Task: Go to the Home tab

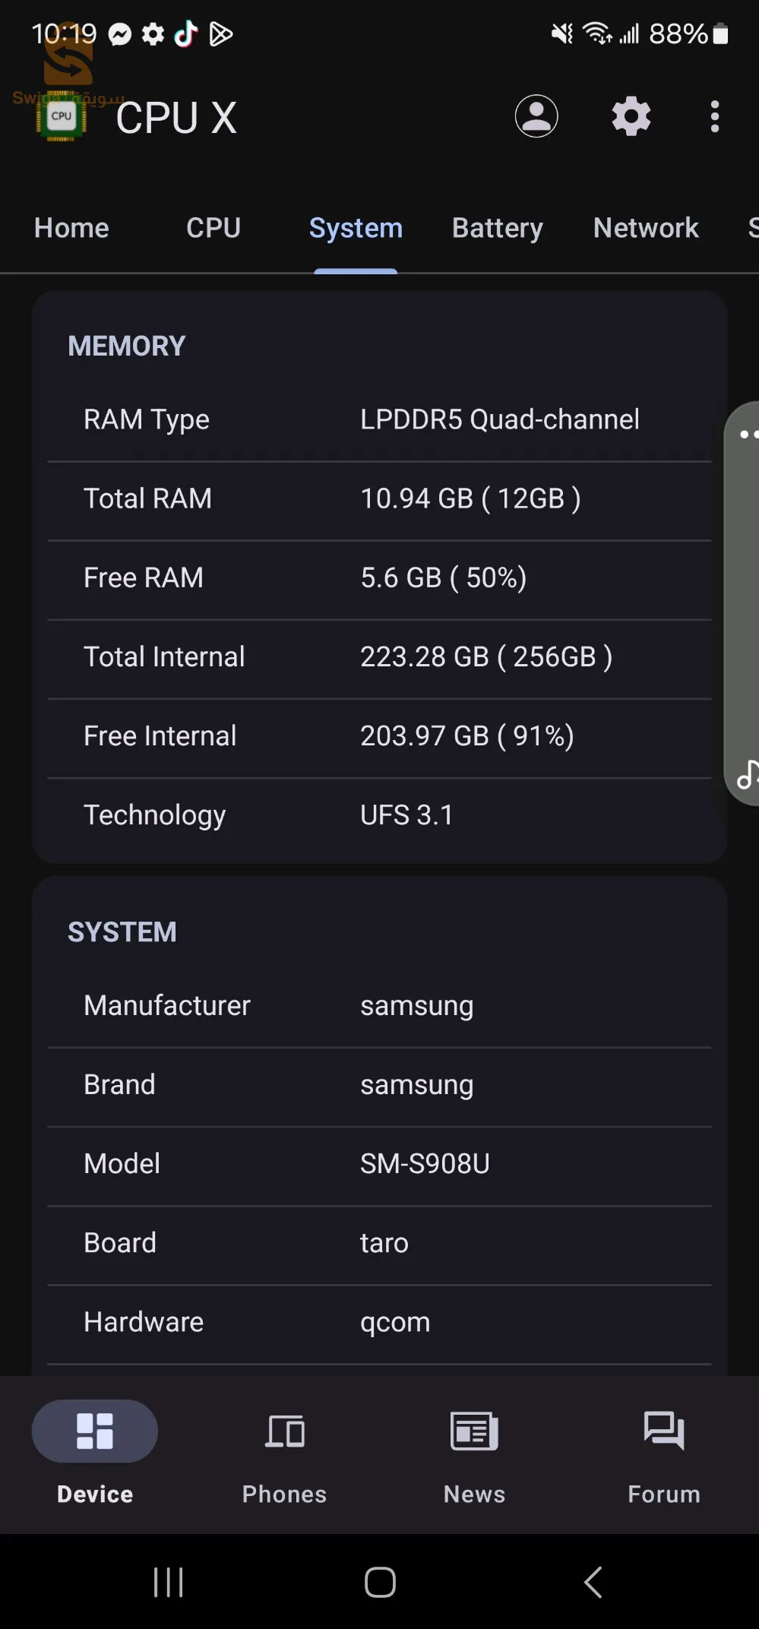Action: click(x=71, y=228)
